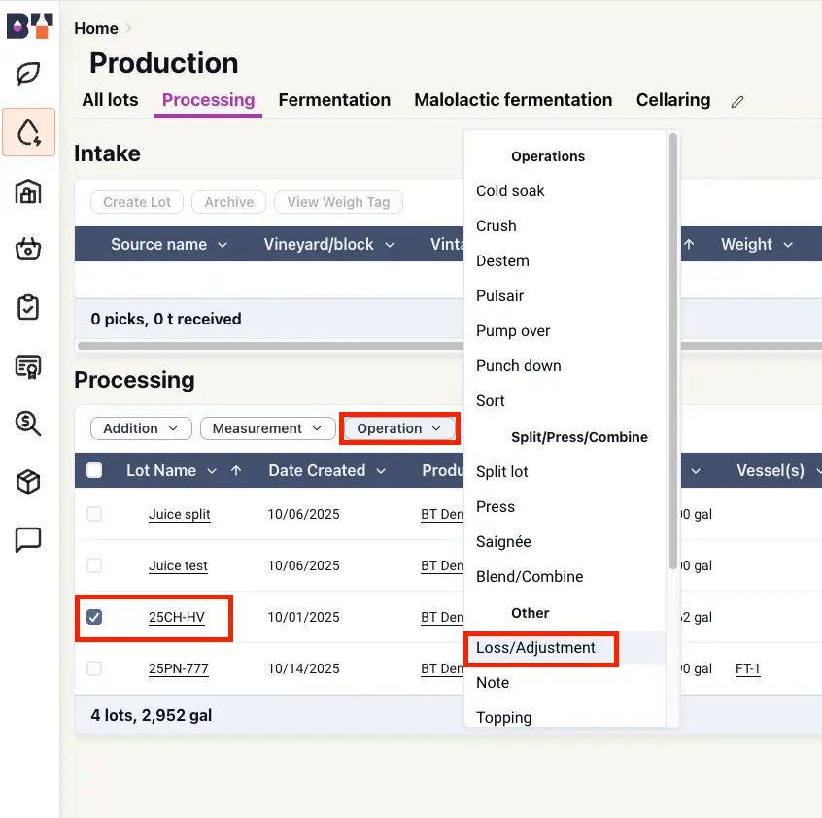
Task: Click the leaf vineyard icon in sidebar
Action: coord(28,74)
